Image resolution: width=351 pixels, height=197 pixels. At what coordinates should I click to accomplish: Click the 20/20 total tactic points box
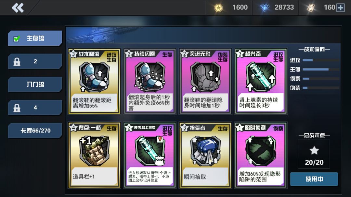point(314,154)
